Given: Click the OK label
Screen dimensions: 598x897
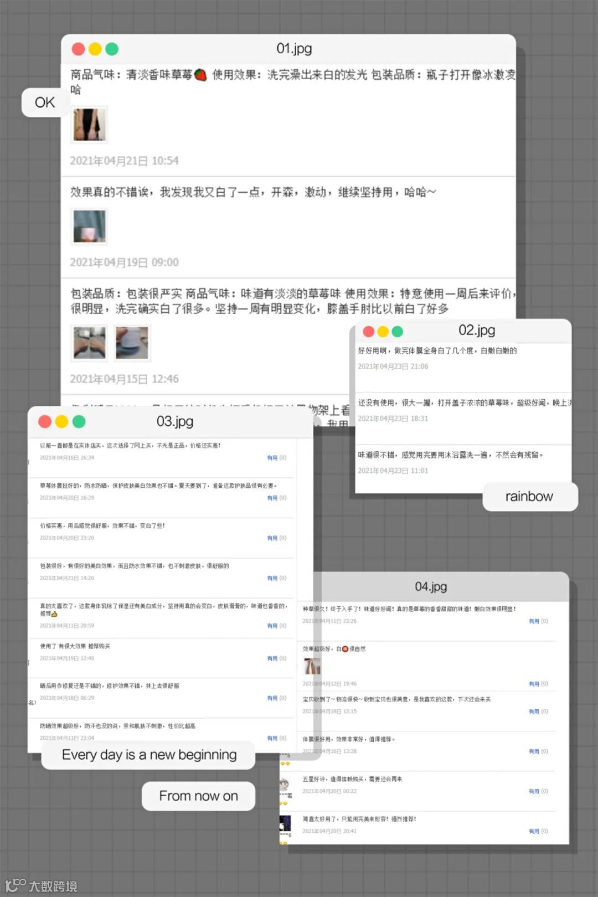Looking at the screenshot, I should (45, 102).
